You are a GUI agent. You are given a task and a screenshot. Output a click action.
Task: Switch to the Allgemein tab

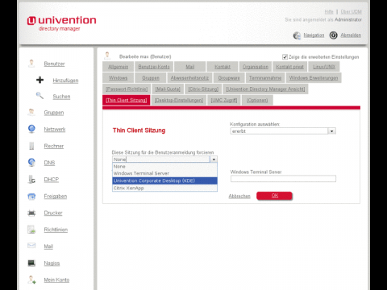(x=119, y=67)
